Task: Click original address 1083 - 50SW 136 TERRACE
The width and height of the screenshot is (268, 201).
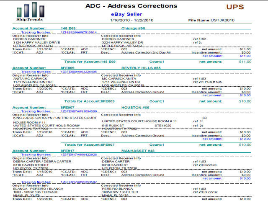Action: coord(36,192)
